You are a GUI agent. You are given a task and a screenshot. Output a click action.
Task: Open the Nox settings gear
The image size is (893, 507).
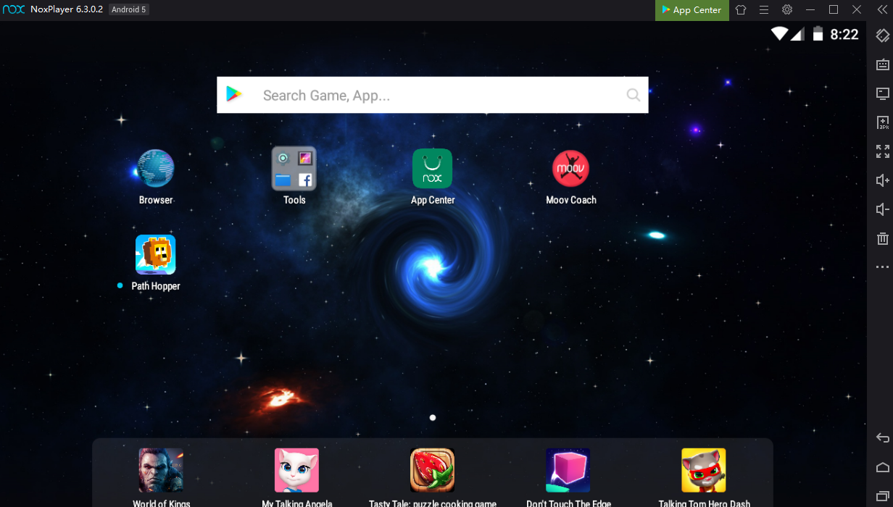pos(787,10)
